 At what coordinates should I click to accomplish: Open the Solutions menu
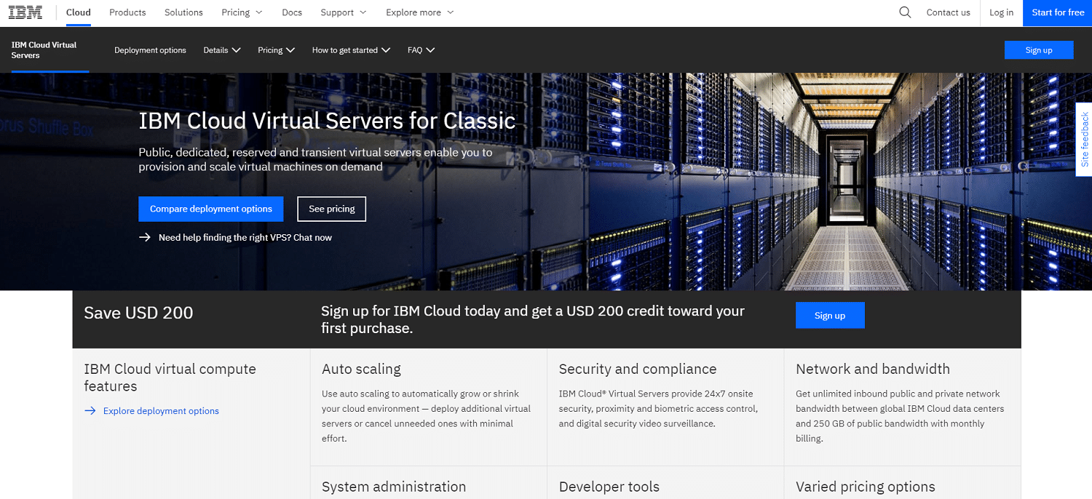(183, 12)
